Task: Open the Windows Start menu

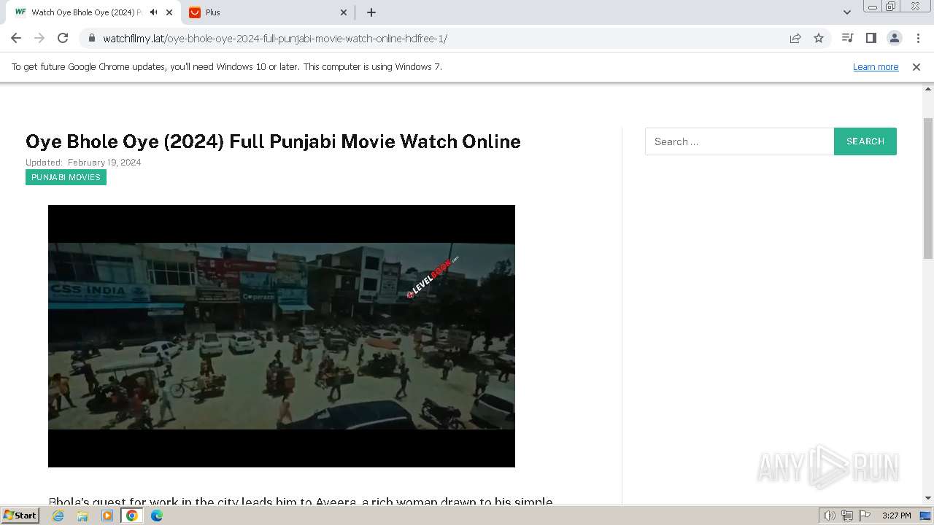Action: (20, 515)
